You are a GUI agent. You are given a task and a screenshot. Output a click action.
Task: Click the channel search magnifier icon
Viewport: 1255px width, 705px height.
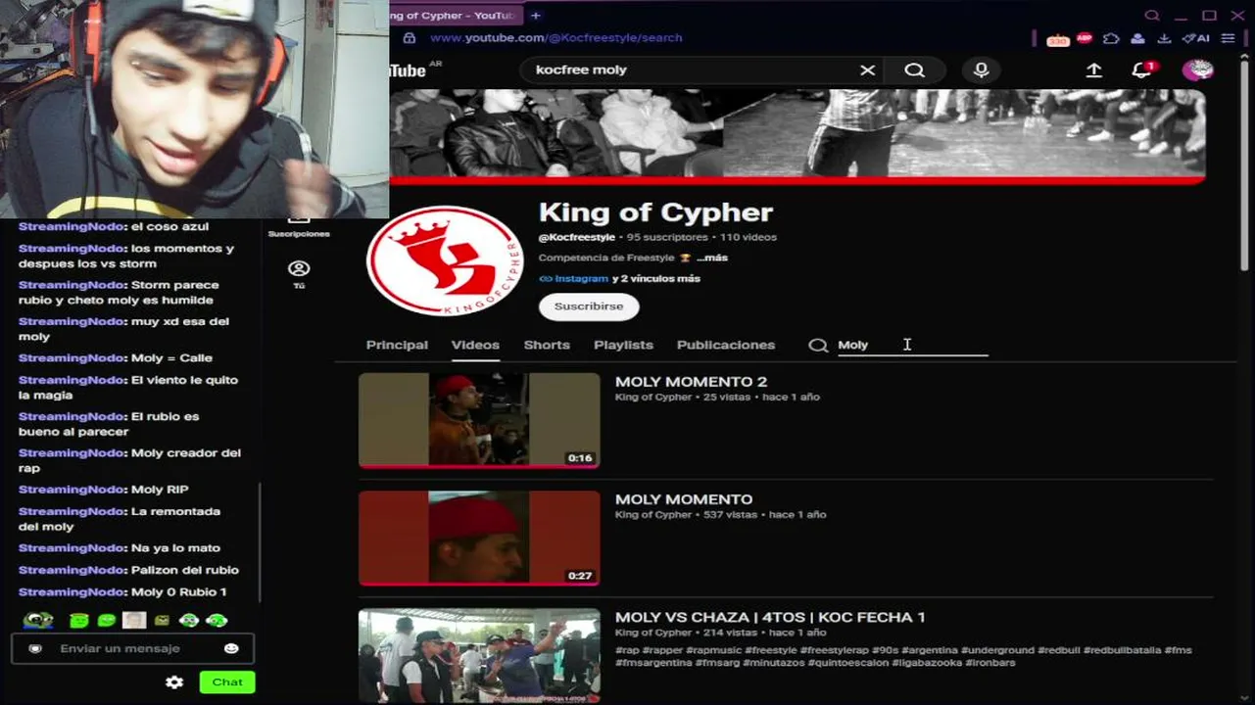pos(818,345)
